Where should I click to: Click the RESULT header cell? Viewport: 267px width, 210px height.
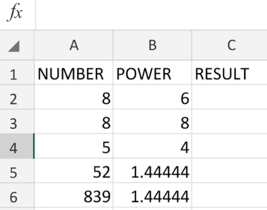pos(229,72)
